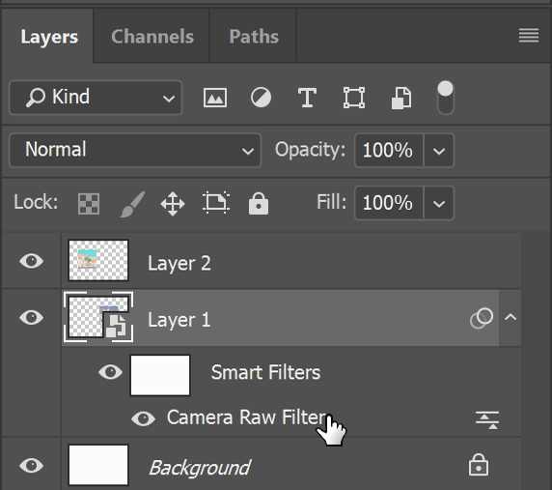
Task: Lock position move-arrows icon
Action: pos(173,204)
